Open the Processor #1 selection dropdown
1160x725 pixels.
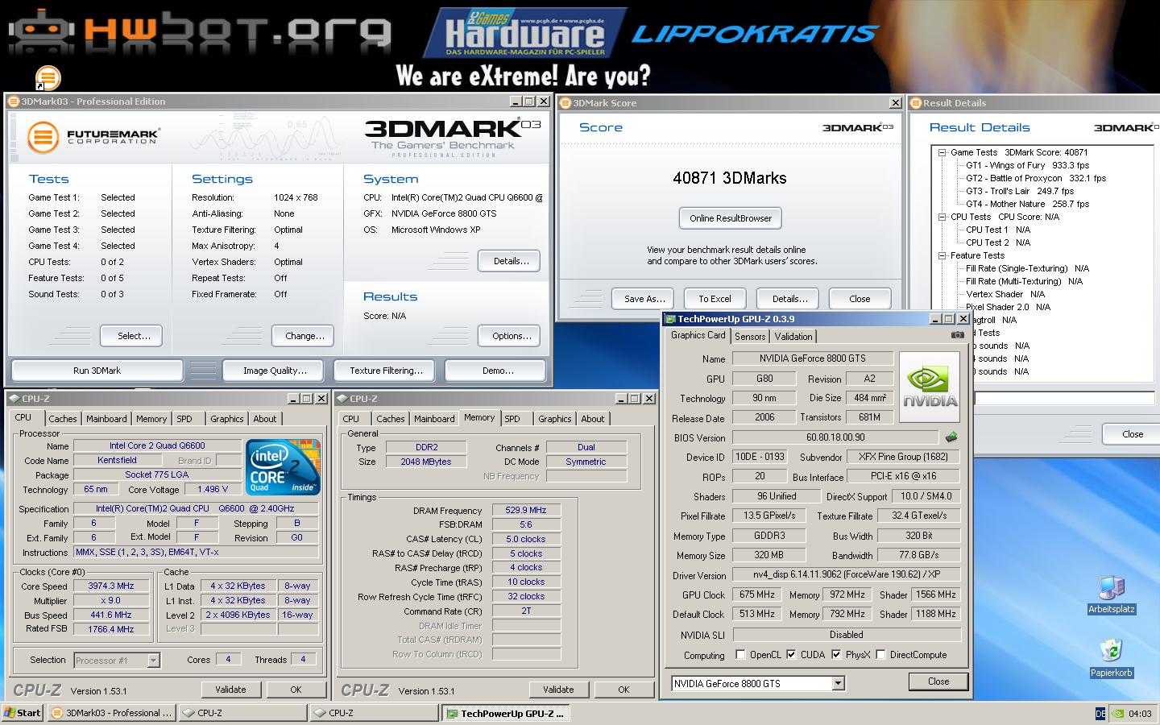pos(153,661)
